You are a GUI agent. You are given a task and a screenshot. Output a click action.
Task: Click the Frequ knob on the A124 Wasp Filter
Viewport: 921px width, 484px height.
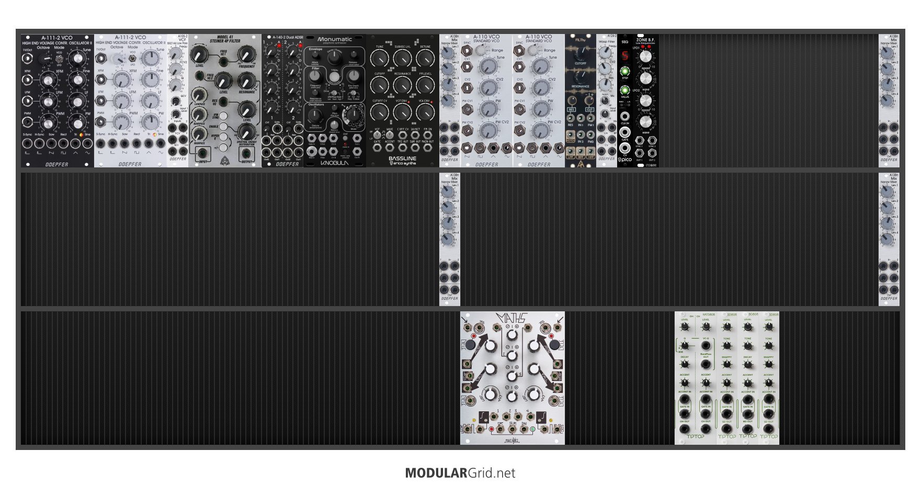[605, 53]
